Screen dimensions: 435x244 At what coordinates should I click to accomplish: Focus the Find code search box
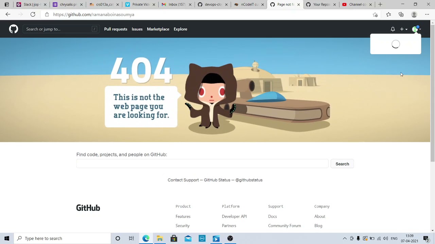202,164
